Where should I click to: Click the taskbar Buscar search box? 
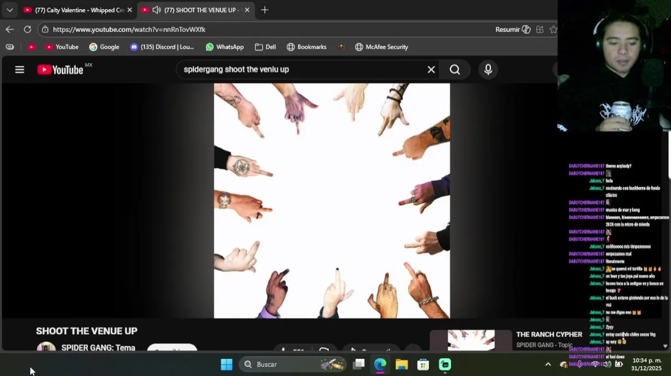click(x=293, y=365)
